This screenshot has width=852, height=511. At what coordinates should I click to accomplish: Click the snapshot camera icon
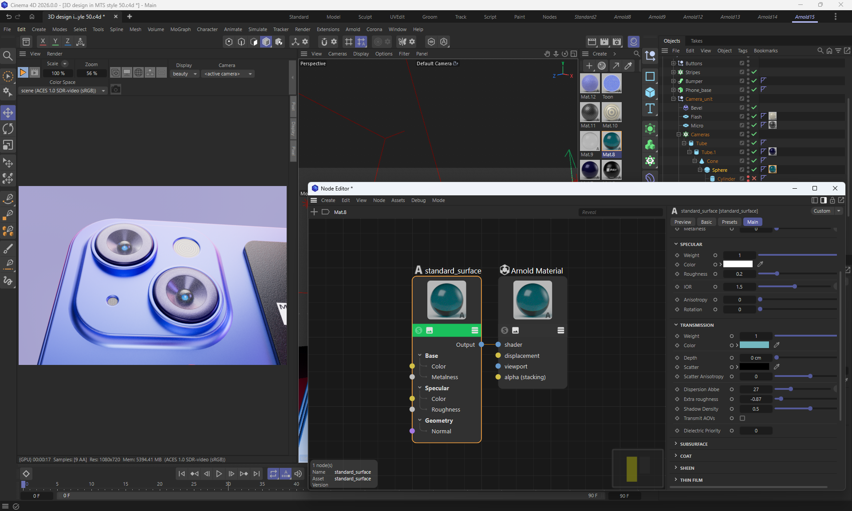pyautogui.click(x=116, y=90)
